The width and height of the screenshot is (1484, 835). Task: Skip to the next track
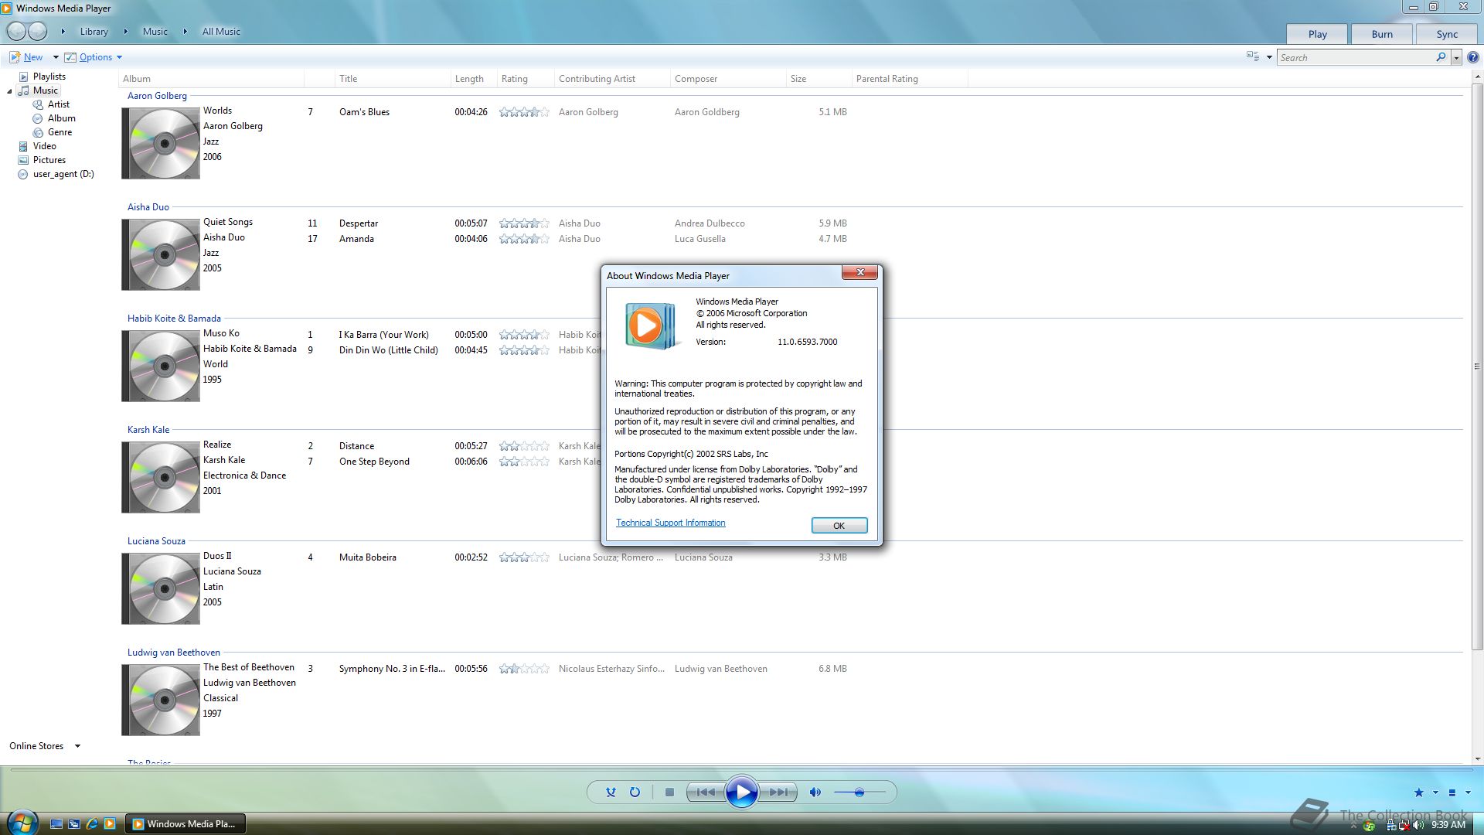[778, 792]
